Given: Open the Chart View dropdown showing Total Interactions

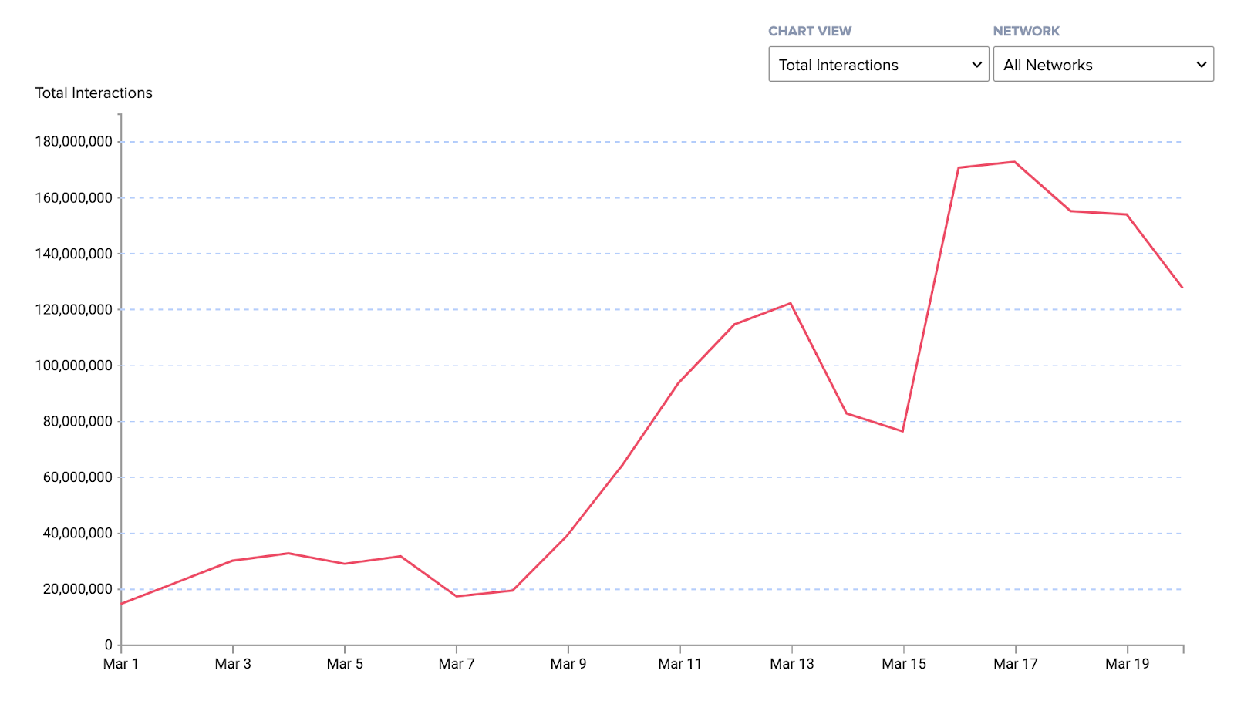Looking at the screenshot, I should tap(878, 64).
